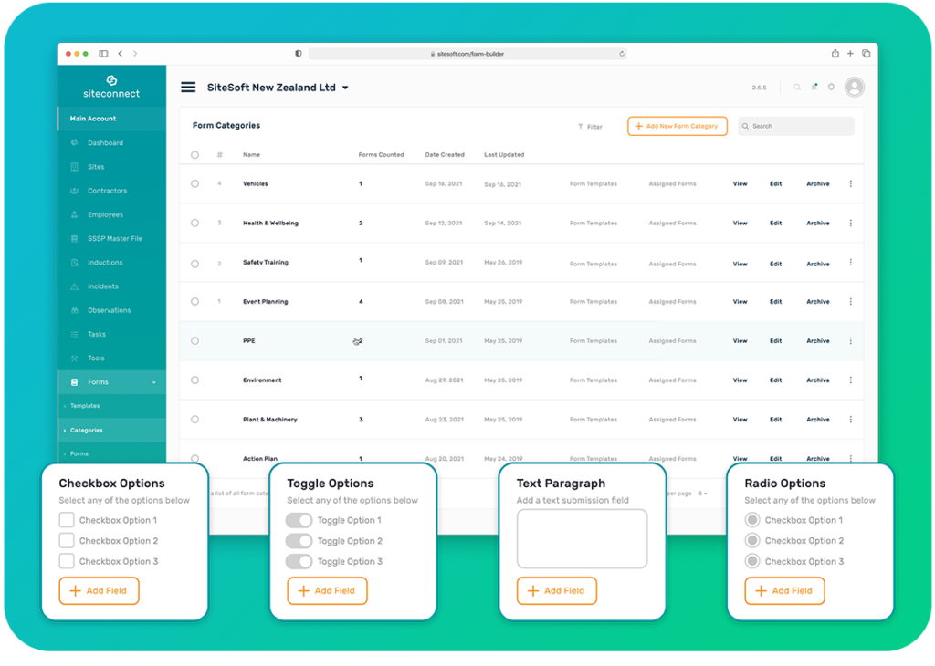This screenshot has width=935, height=666.
Task: Click the user profile avatar
Action: point(855,88)
